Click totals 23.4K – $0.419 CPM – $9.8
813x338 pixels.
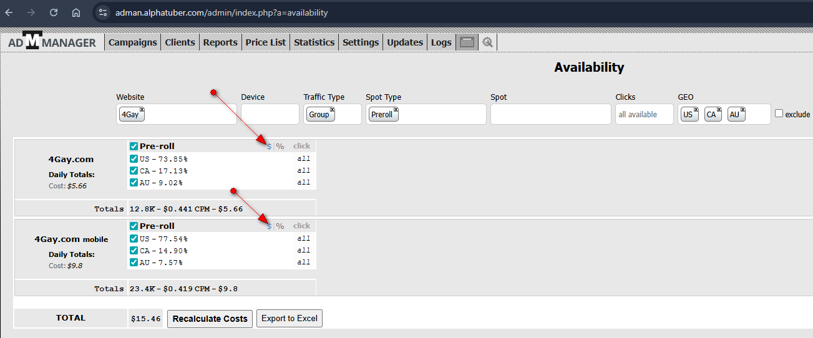coord(183,289)
